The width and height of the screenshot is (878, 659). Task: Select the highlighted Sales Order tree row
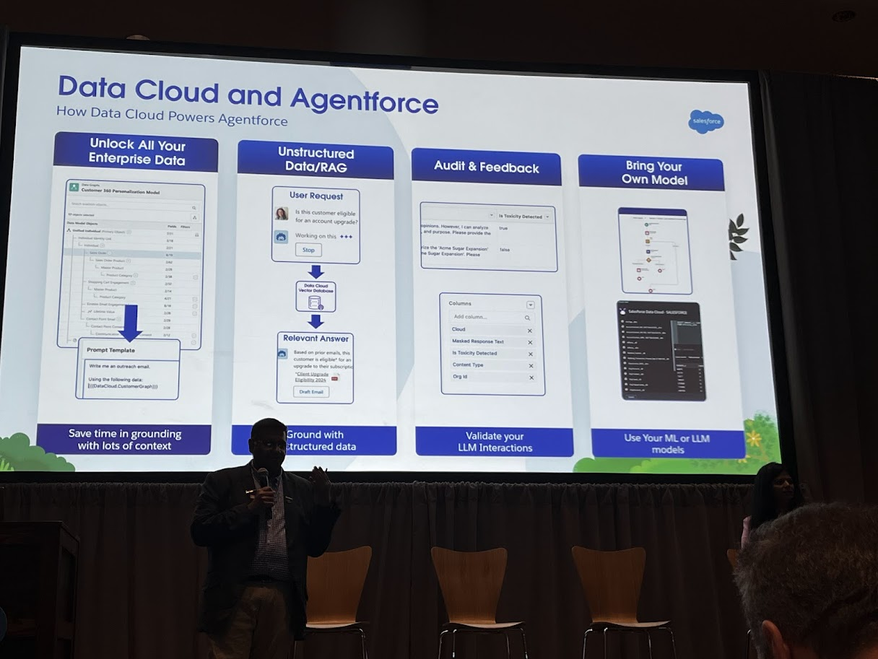[x=131, y=254]
